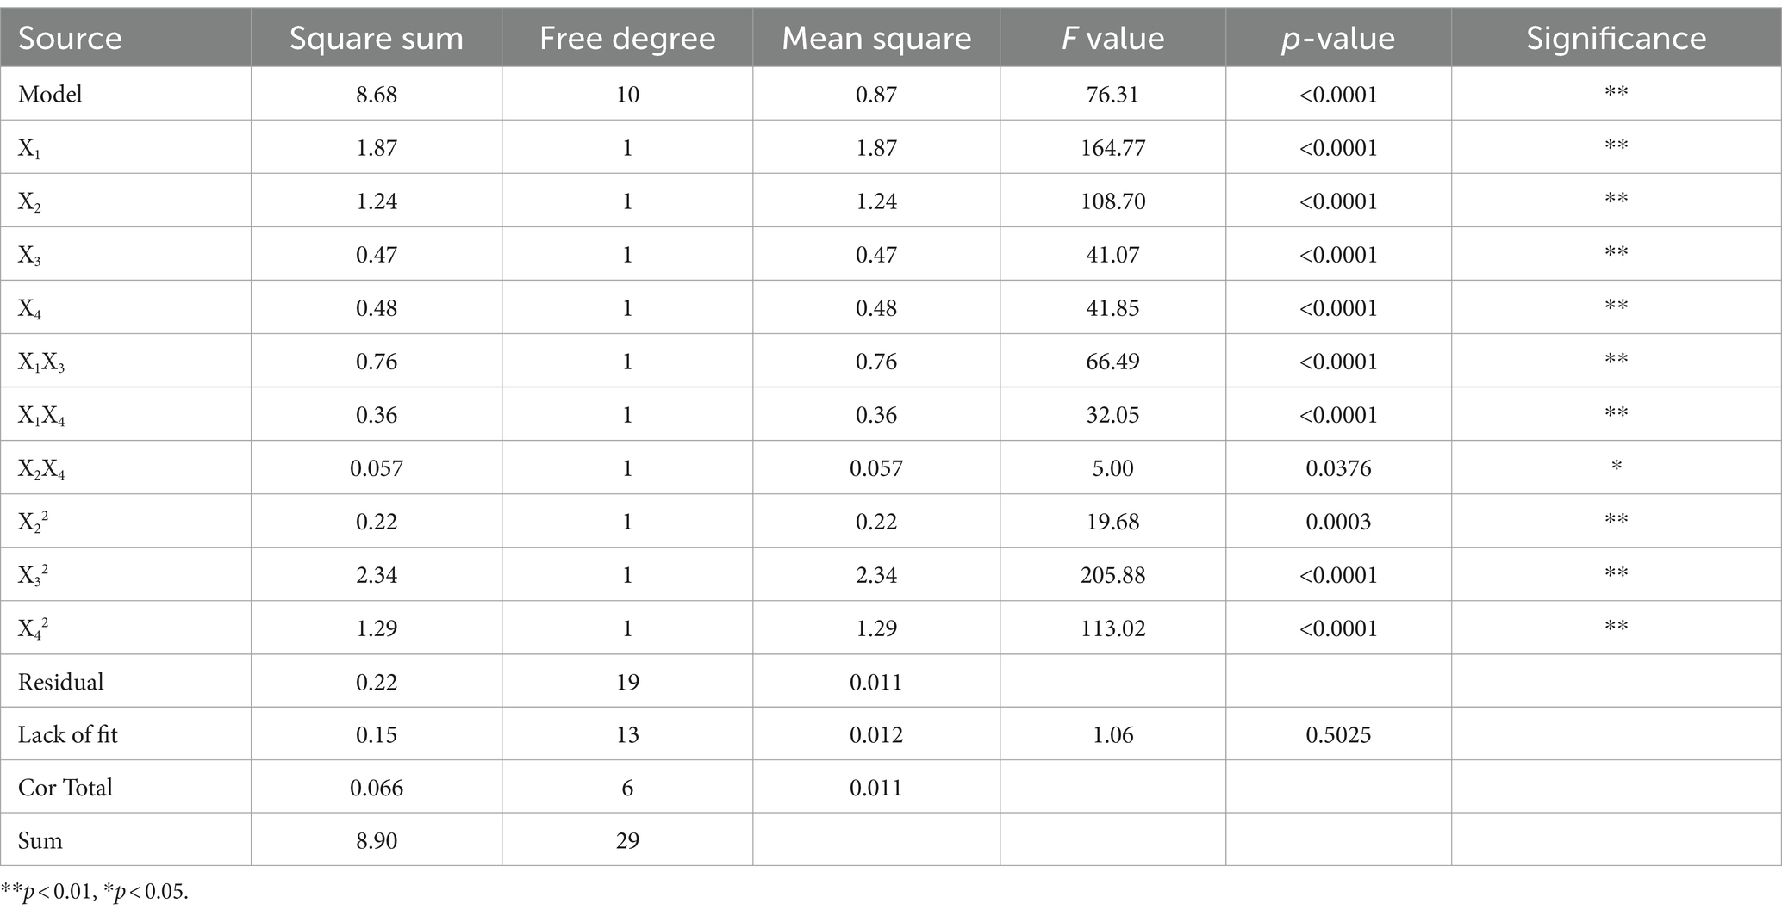
Task: Click the 205.88 F value cell
Action: 1112,574
